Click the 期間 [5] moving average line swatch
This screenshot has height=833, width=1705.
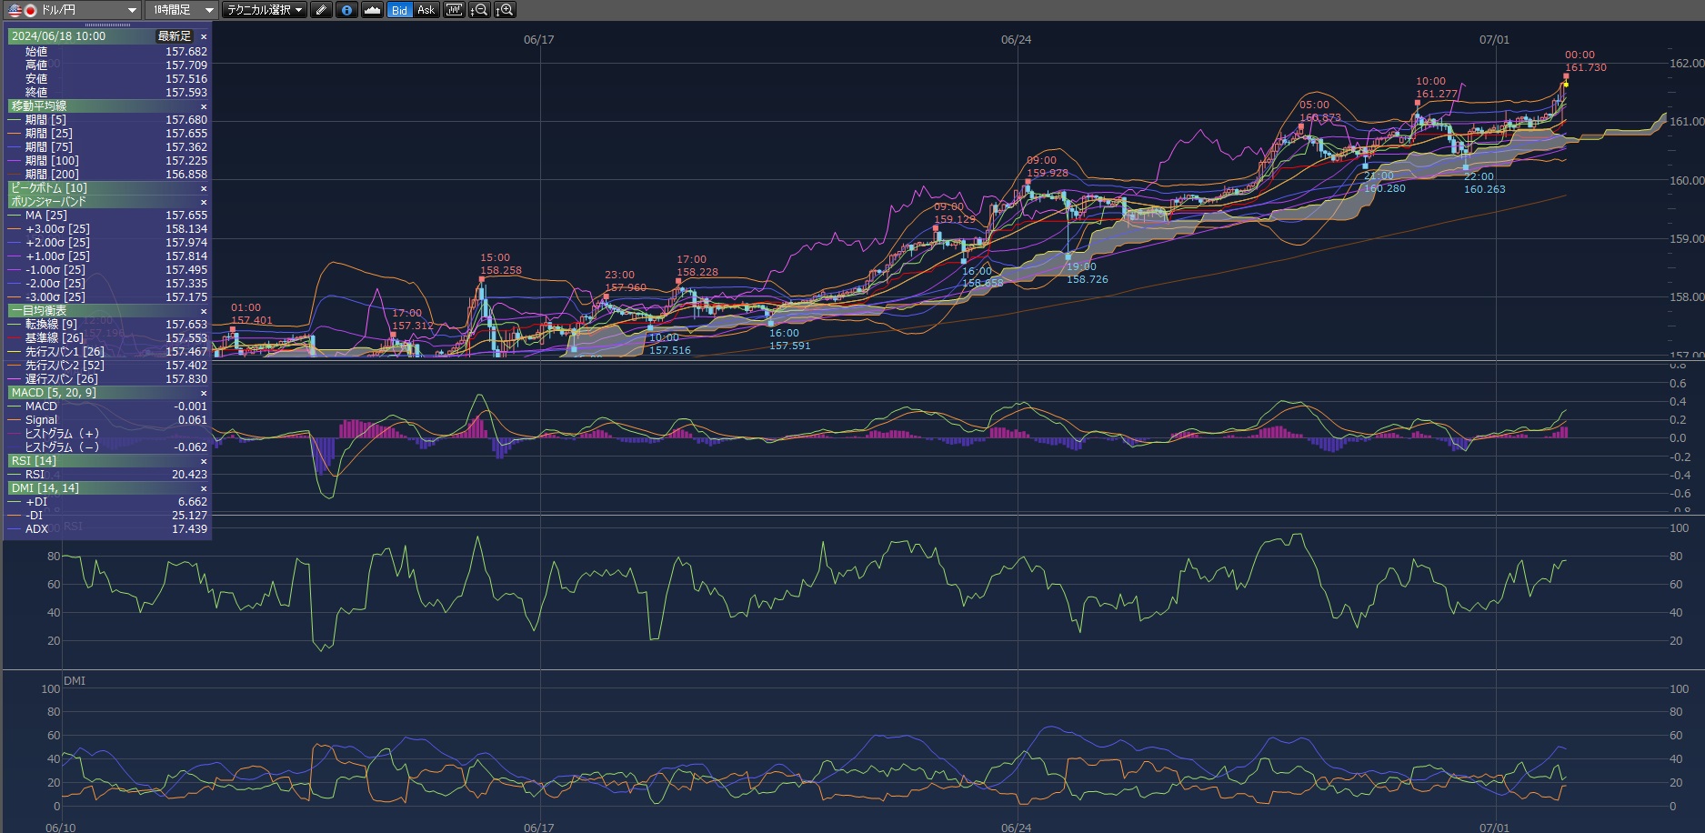coord(15,120)
